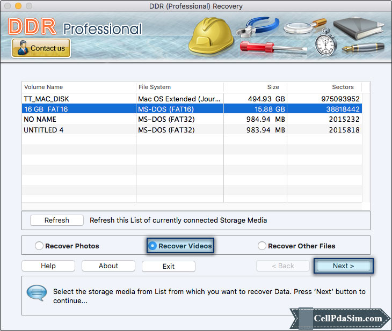The height and width of the screenshot is (331, 392).
Task: Proceed with the Next button
Action: pyautogui.click(x=344, y=266)
